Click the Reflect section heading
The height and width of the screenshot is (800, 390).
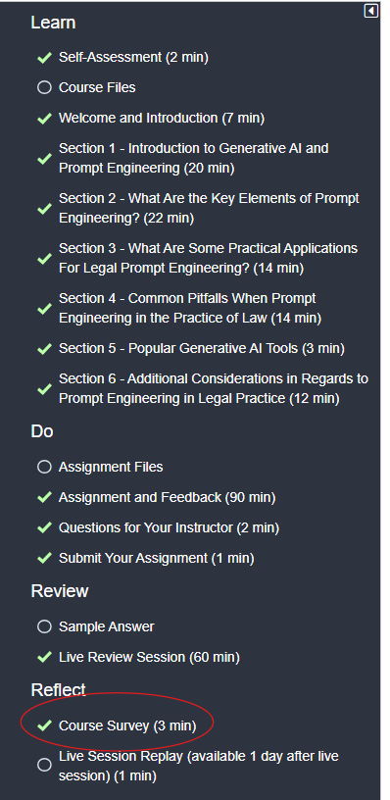pos(59,690)
